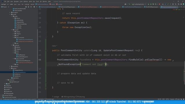Collapse the model package folder
This screenshot has width=185, height=104.
[x=10, y=14]
